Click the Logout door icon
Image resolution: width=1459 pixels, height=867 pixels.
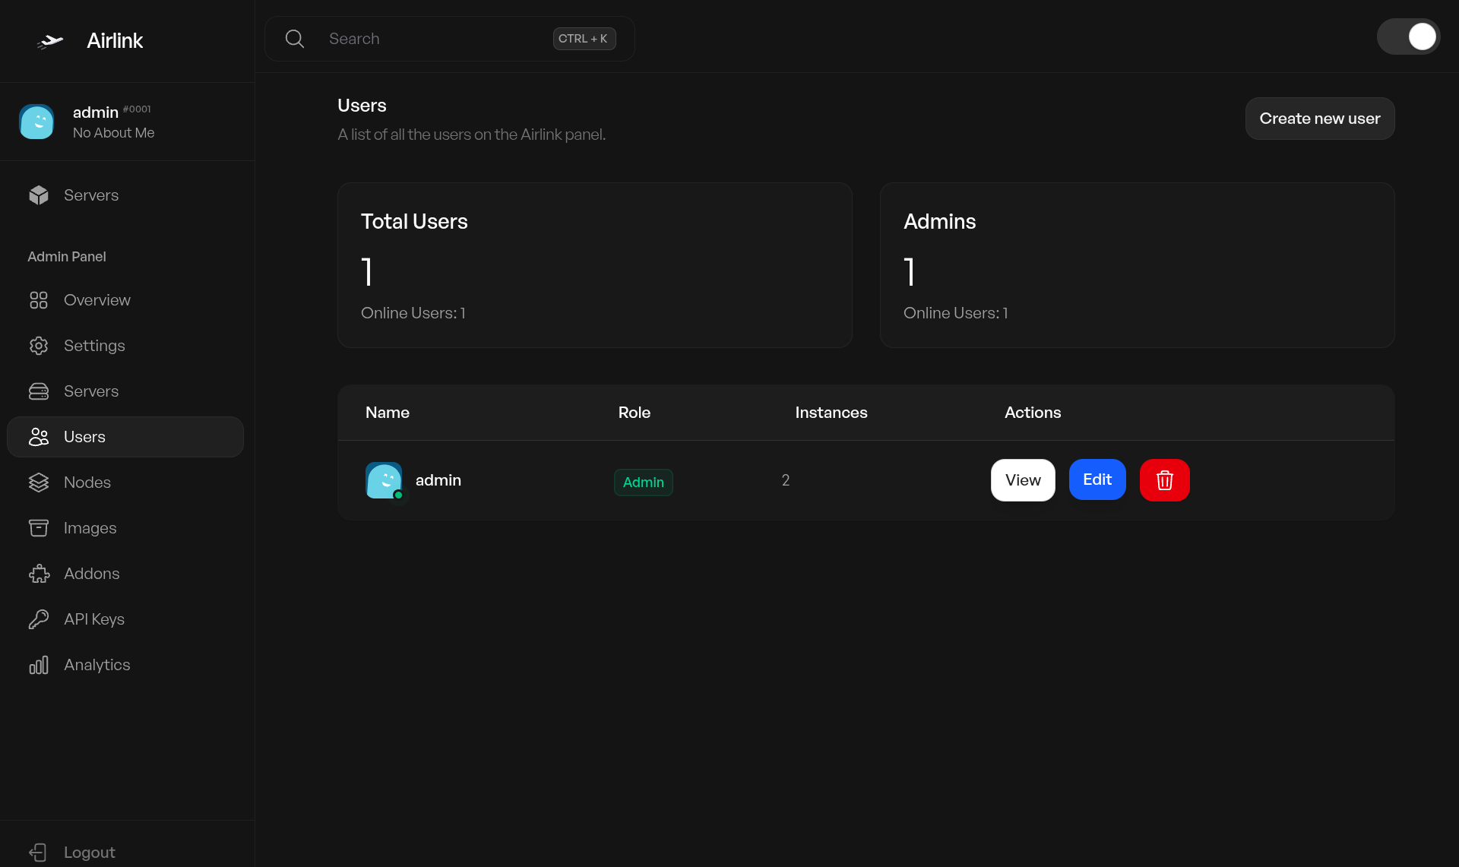coord(39,853)
